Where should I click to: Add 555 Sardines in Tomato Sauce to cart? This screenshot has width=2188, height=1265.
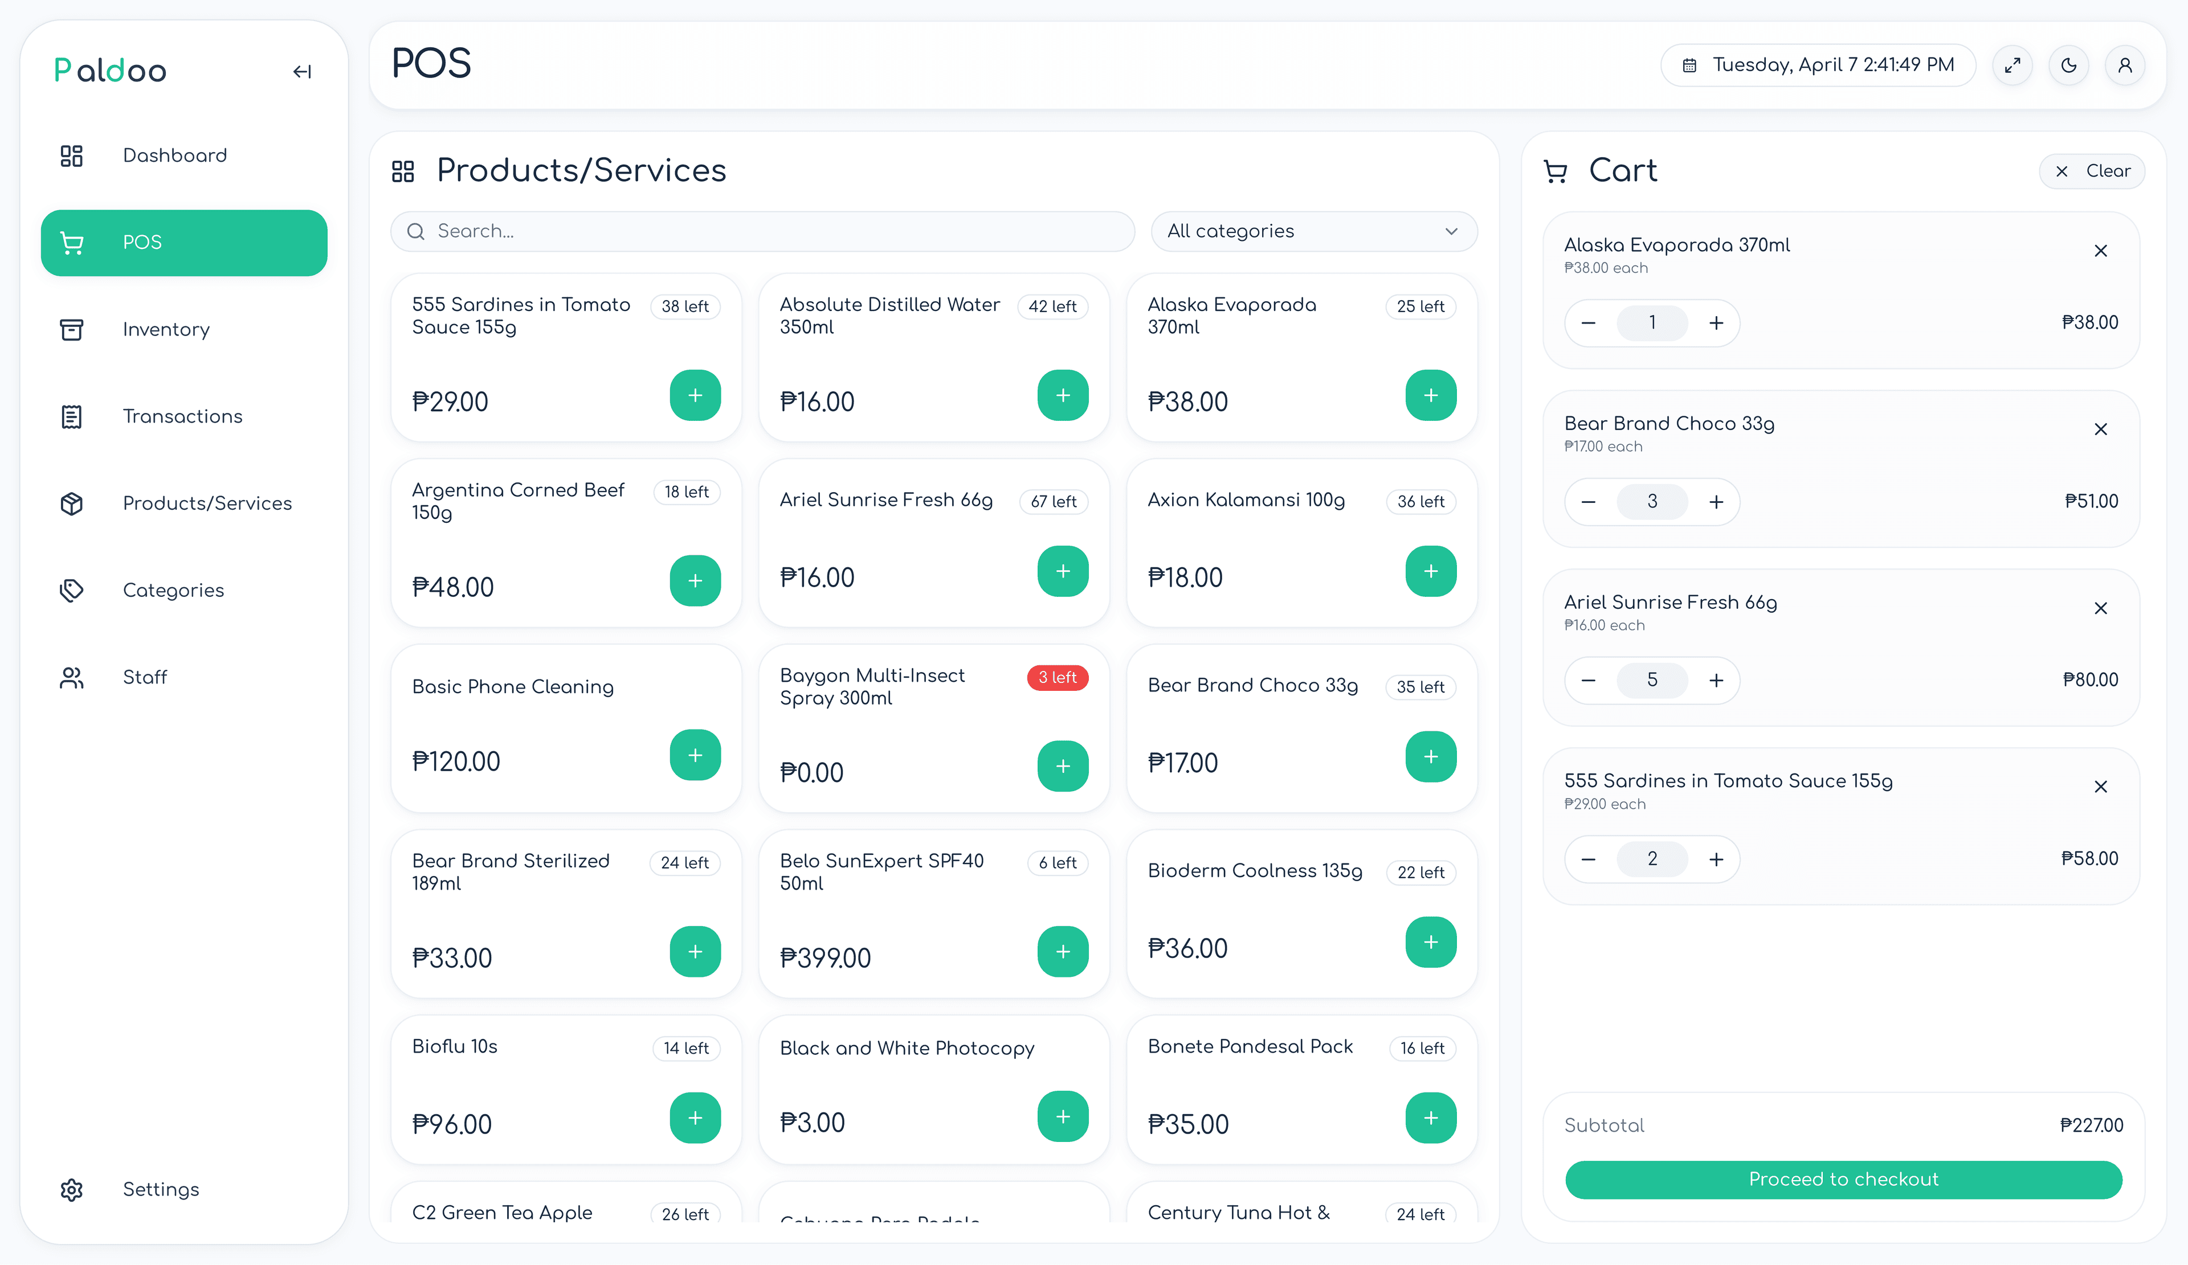[695, 396]
